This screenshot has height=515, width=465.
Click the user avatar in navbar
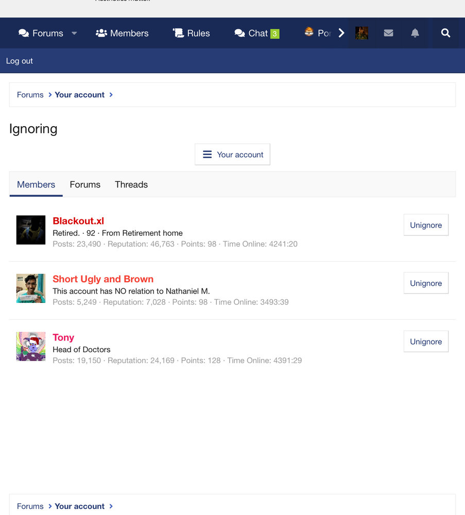(361, 33)
